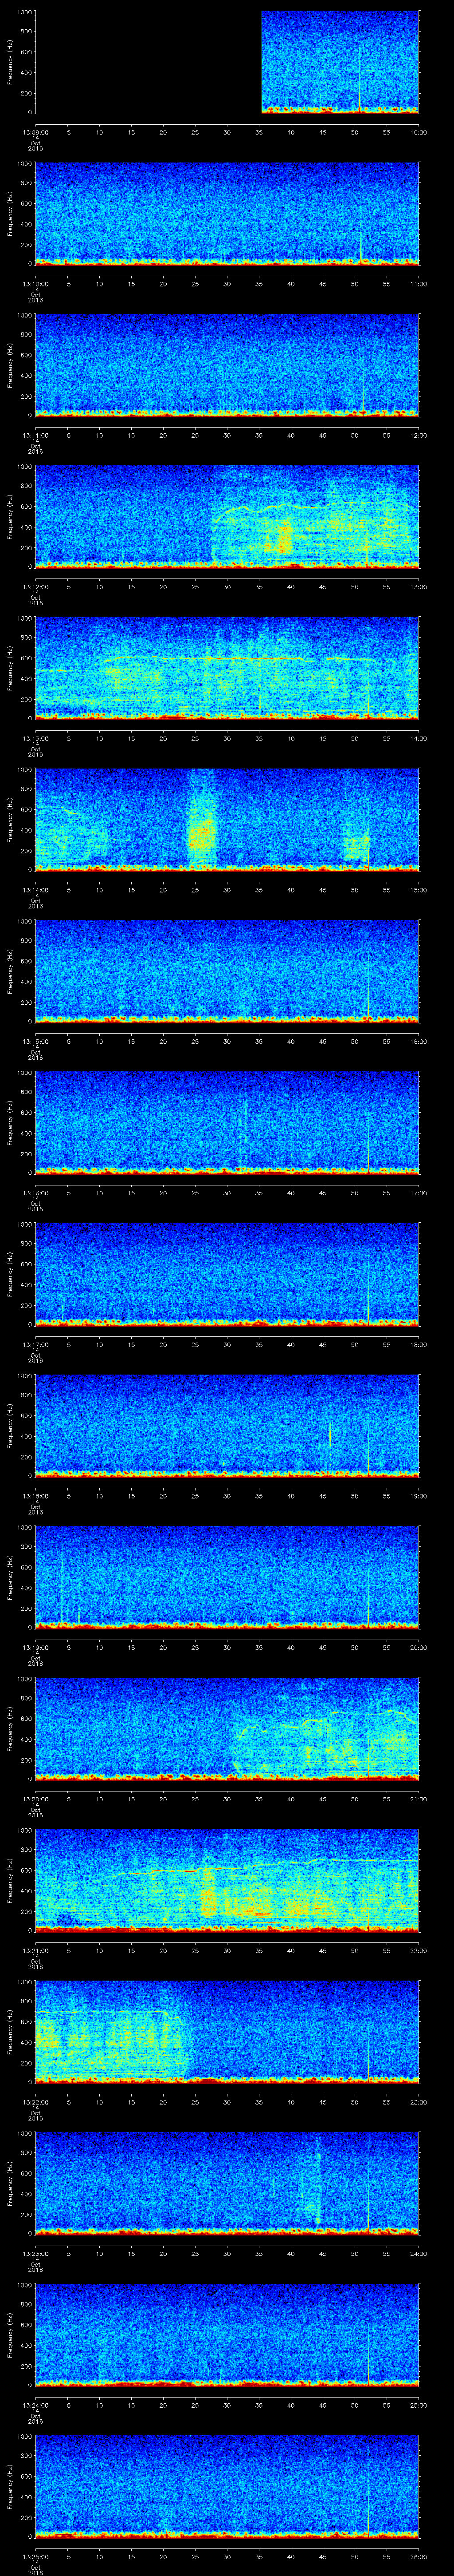The image size is (454, 2576).
Task: Click the 13:11 spectrogram panel
Action: (x=227, y=364)
